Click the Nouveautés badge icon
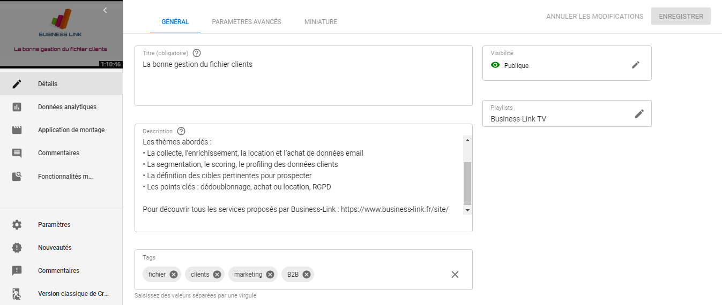The width and height of the screenshot is (722, 305). [x=17, y=248]
